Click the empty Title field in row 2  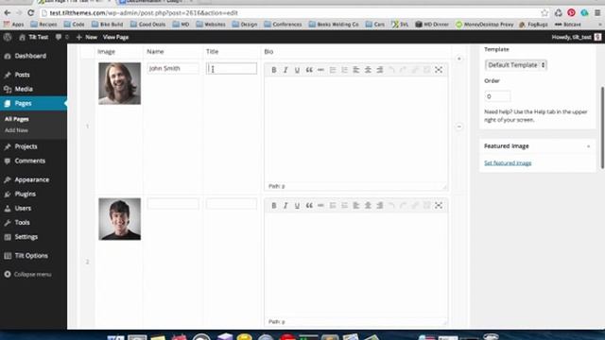[231, 204]
